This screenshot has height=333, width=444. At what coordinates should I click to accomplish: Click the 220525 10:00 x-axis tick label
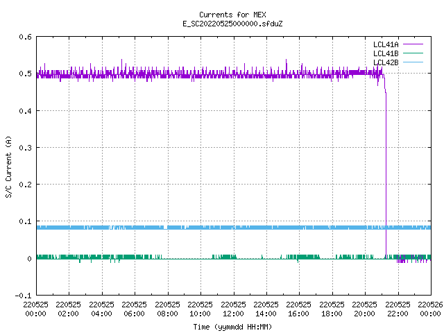point(200,309)
